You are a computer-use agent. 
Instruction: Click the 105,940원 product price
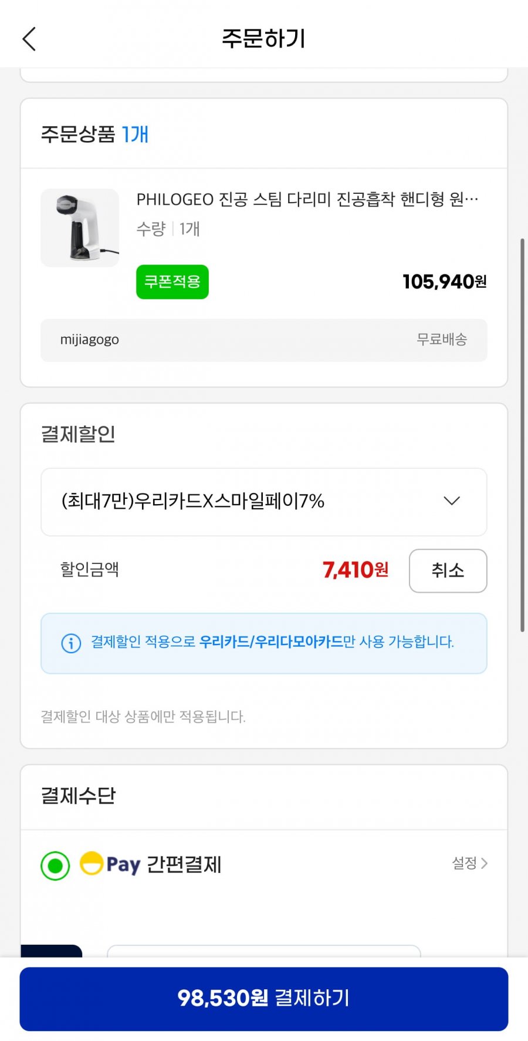[444, 282]
